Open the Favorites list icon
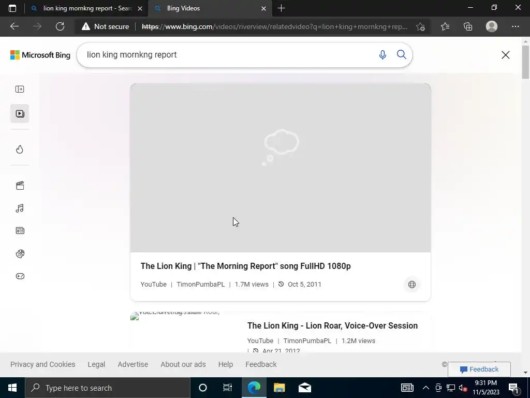Viewport: 530px width, 398px height. click(445, 26)
